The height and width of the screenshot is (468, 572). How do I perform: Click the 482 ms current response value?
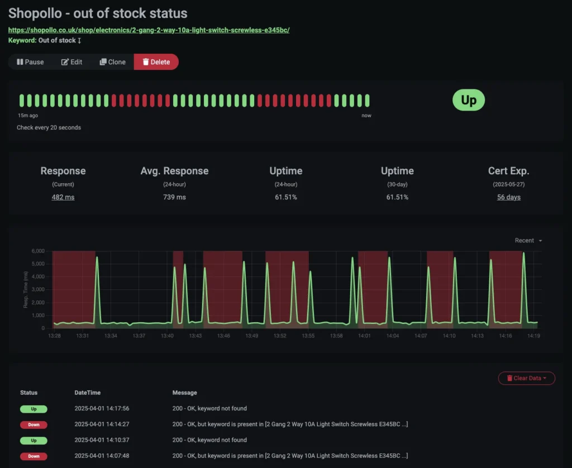(63, 197)
